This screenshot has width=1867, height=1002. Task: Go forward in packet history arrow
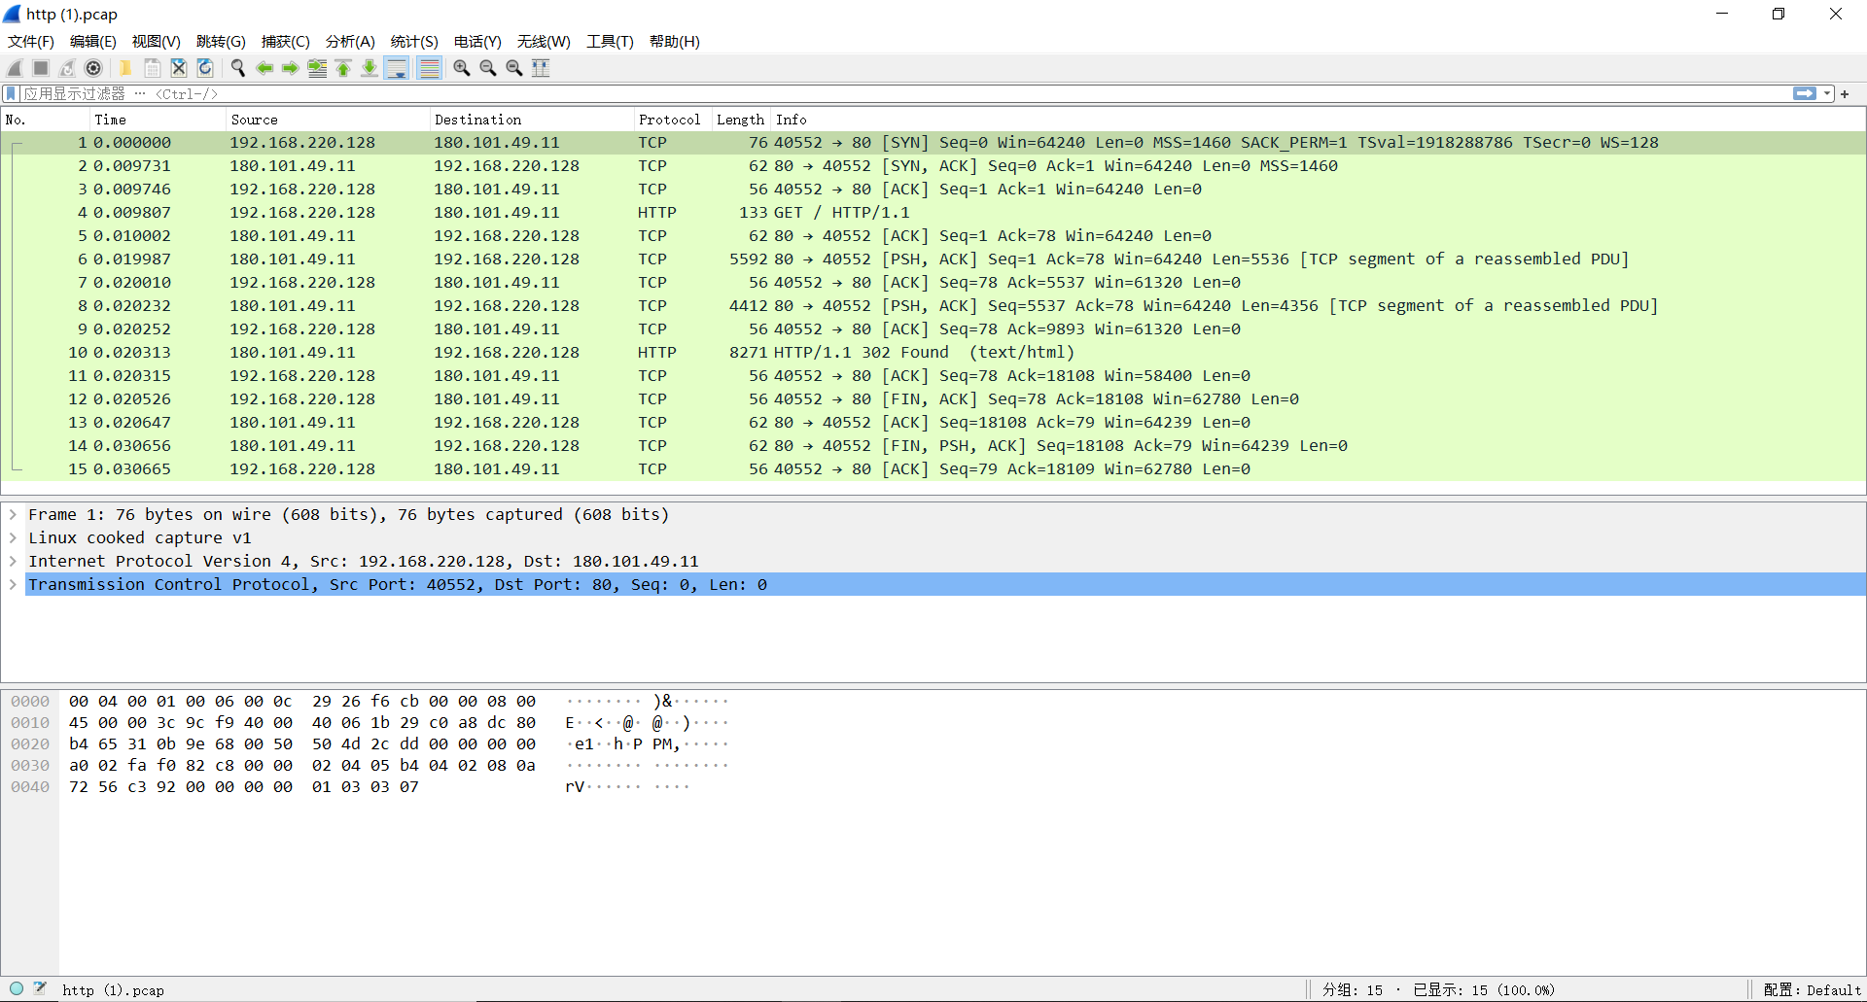coord(290,68)
